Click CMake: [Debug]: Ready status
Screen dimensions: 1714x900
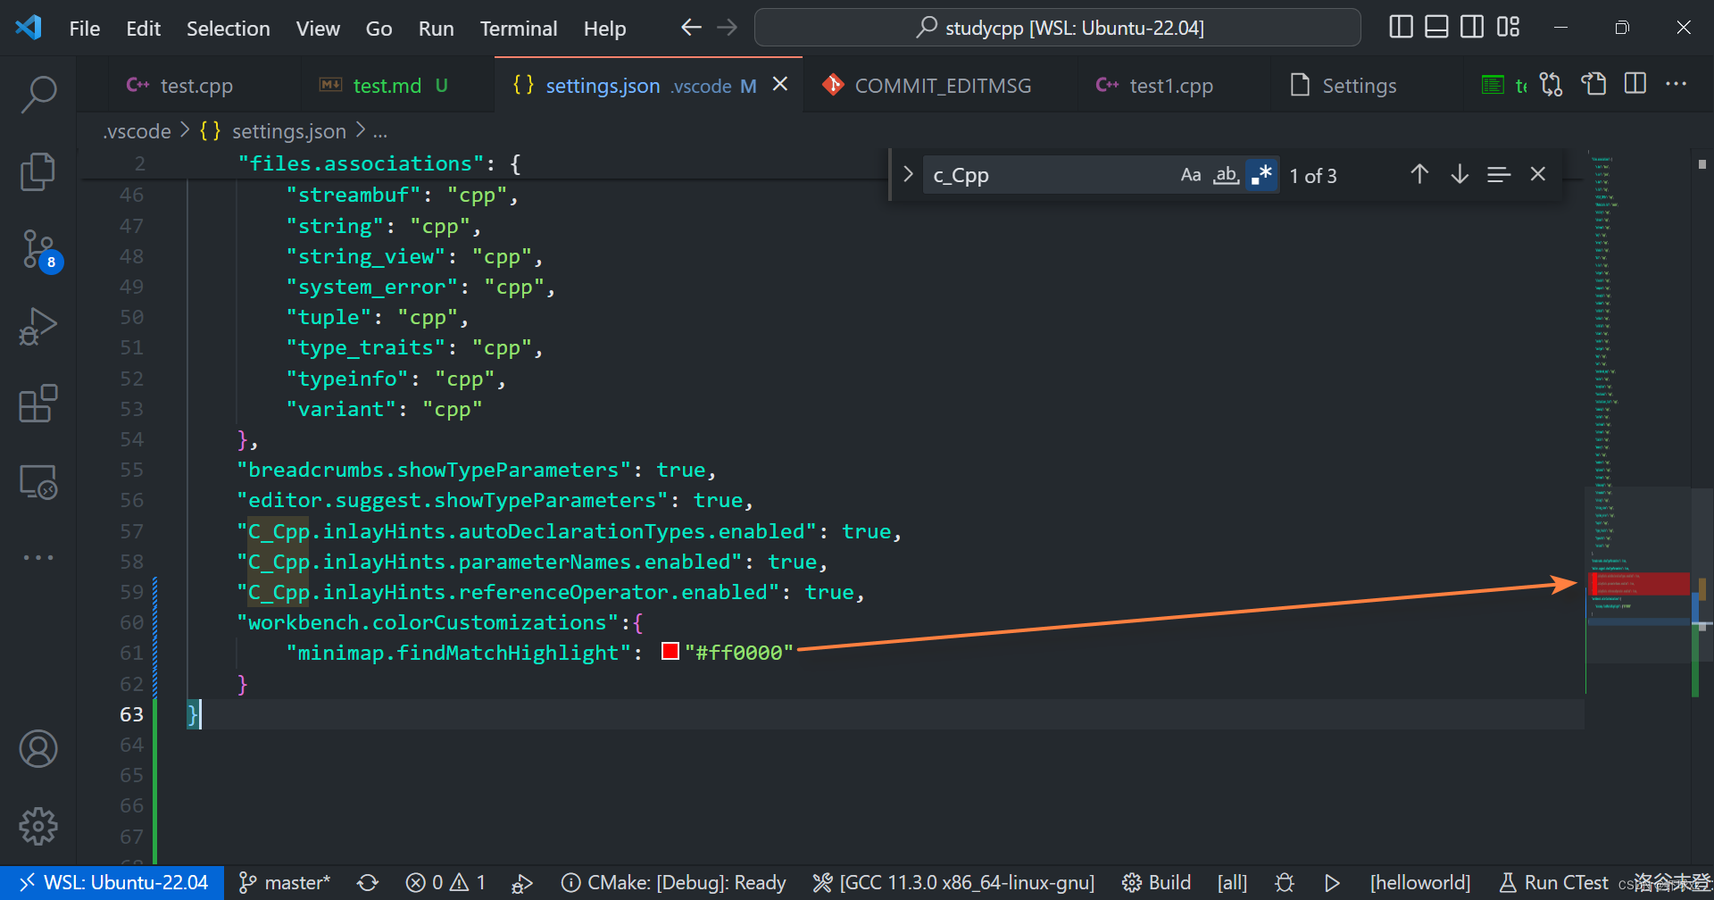pos(674,882)
